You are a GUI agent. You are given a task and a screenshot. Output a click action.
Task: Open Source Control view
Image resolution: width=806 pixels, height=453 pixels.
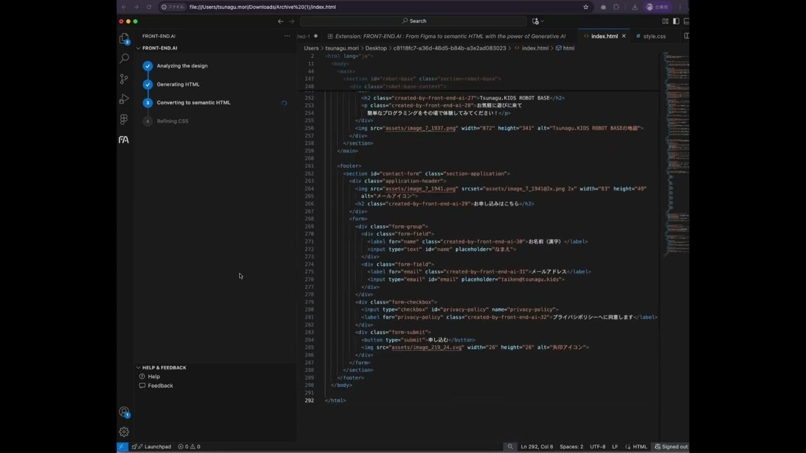124,79
